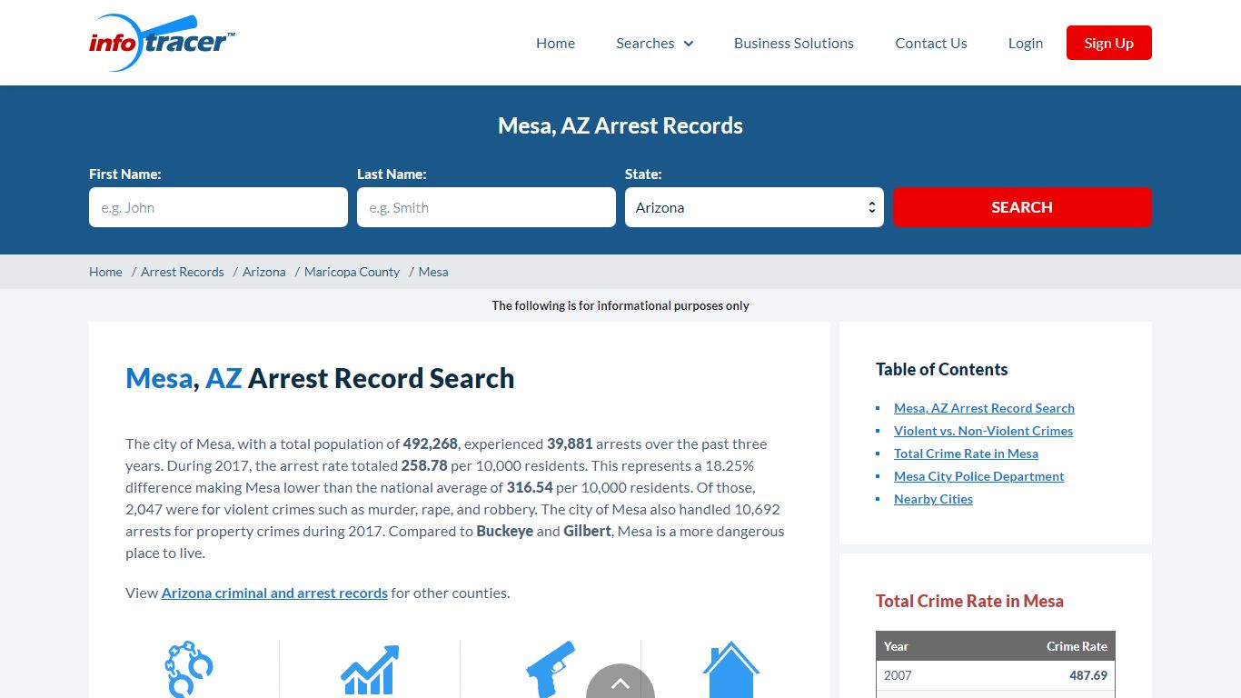Open the InfoTracer logo homepage

162,43
